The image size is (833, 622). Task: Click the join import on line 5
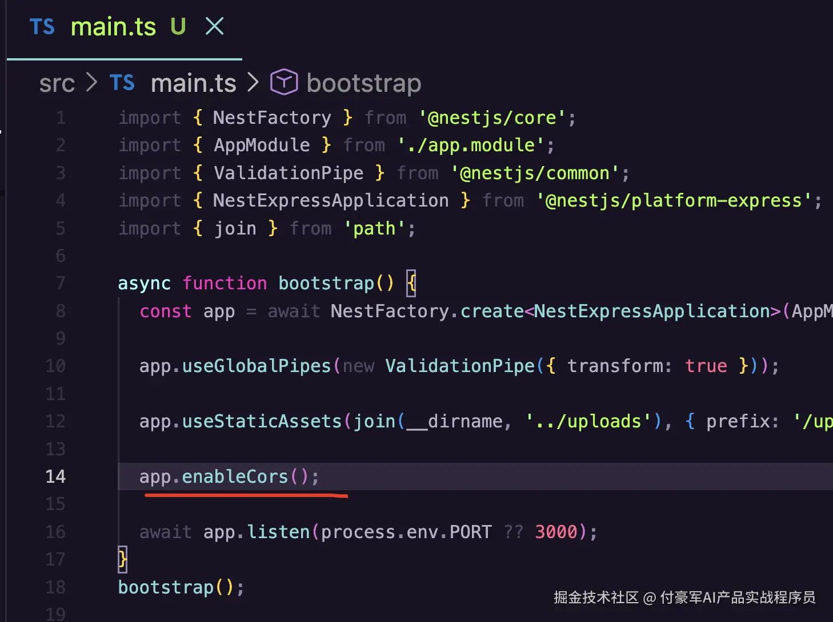235,228
